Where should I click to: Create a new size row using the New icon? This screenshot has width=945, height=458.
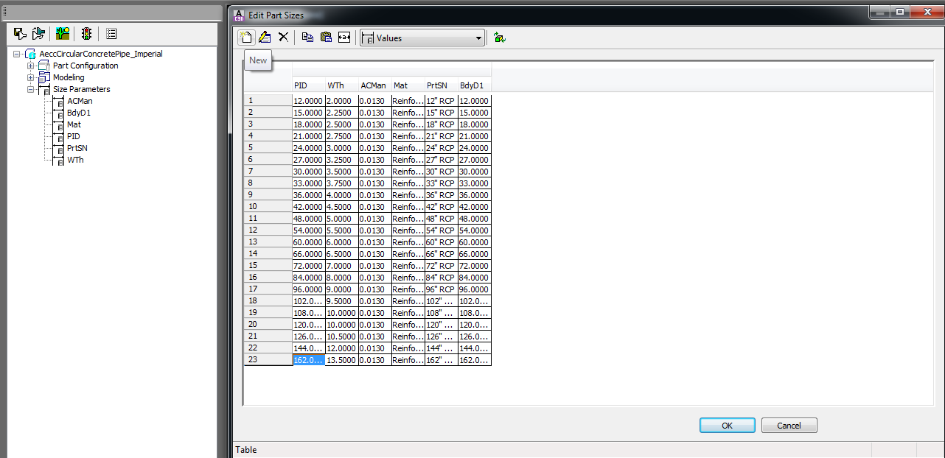tap(245, 37)
